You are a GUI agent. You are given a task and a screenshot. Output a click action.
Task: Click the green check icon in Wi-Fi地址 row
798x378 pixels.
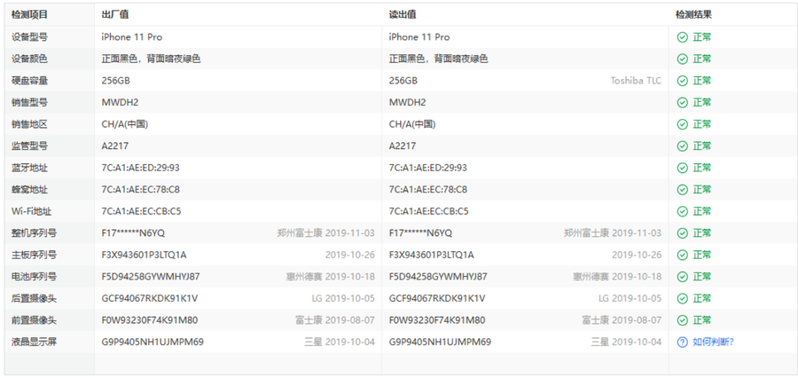click(x=682, y=211)
